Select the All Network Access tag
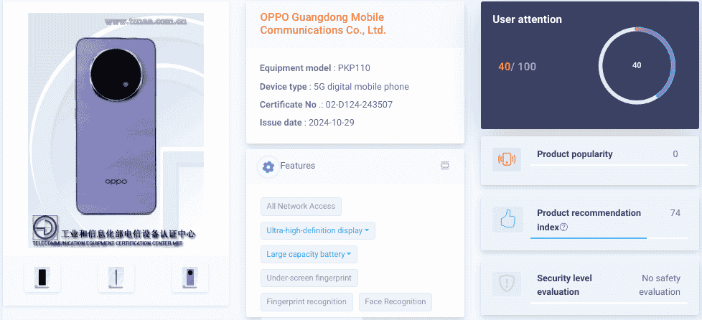 coord(301,206)
